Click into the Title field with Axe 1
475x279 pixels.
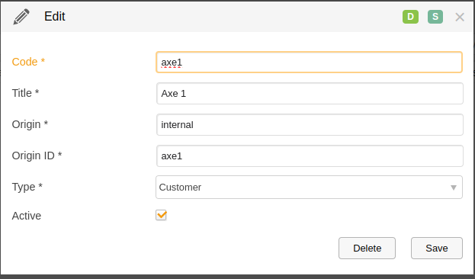click(310, 93)
